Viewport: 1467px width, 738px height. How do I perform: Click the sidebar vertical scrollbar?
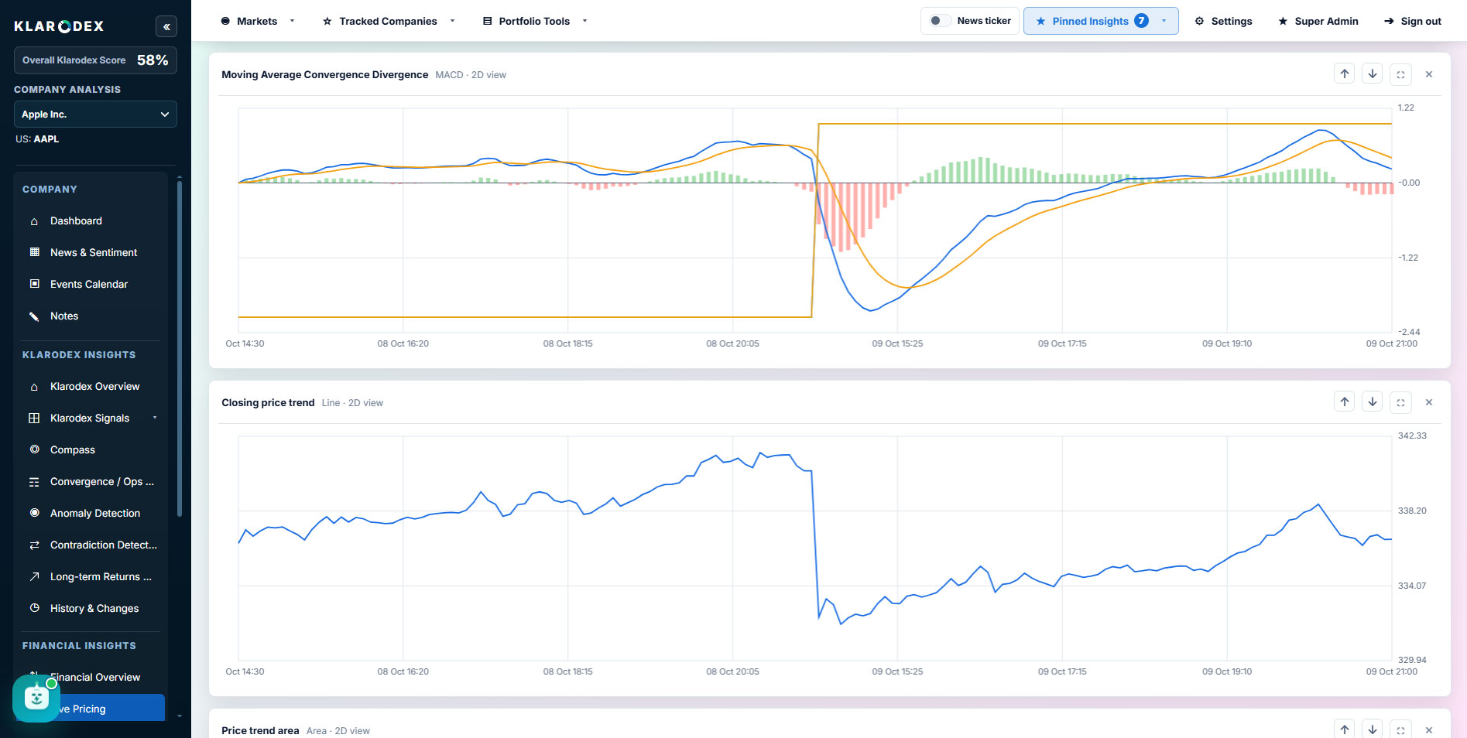pos(180,348)
